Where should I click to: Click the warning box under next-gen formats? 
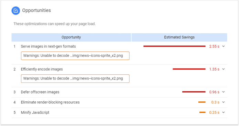coord(75,56)
